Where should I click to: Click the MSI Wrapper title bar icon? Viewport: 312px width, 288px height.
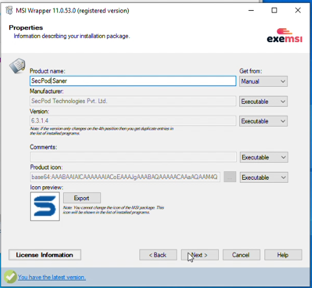9,10
